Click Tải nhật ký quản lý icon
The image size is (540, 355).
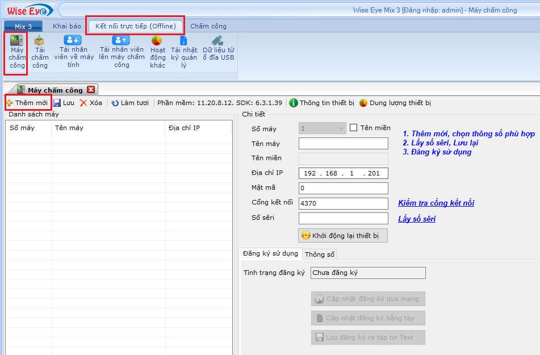[x=184, y=52]
